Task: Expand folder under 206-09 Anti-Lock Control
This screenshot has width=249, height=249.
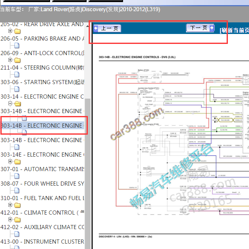Action: tap(10, 60)
